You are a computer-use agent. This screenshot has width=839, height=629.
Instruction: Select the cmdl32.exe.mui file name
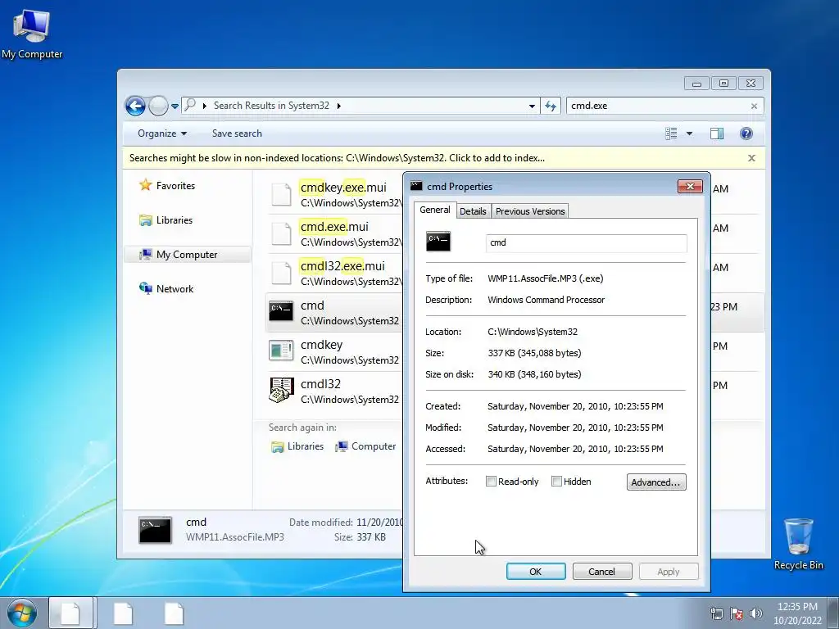click(342, 266)
